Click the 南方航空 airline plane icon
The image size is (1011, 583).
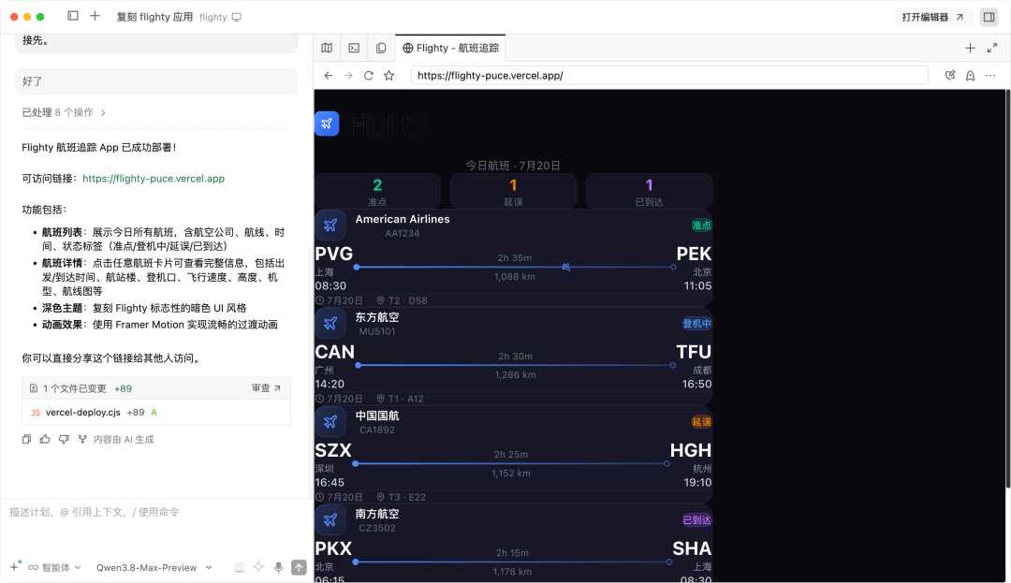[x=330, y=520]
